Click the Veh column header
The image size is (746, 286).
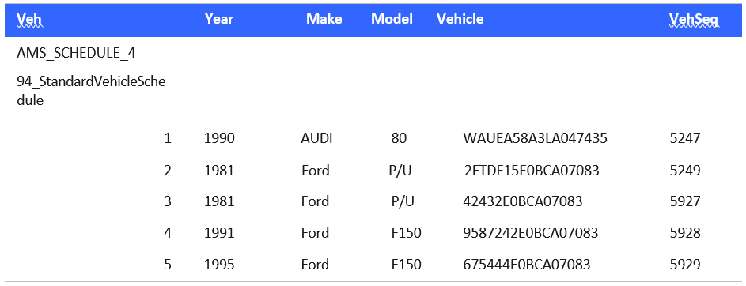pos(29,19)
